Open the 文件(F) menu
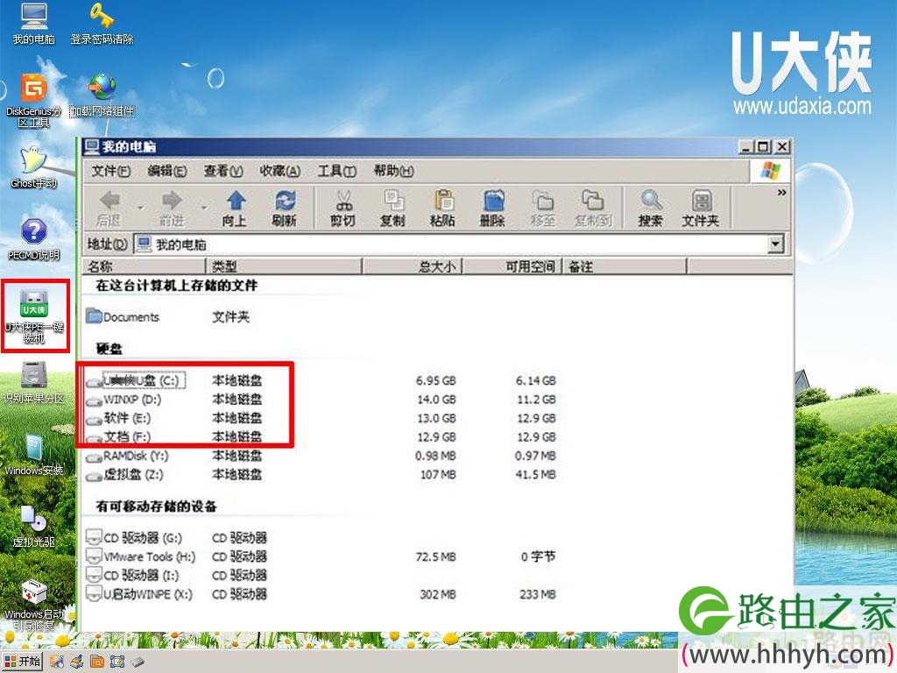Viewport: 897px width, 673px height. (x=111, y=171)
